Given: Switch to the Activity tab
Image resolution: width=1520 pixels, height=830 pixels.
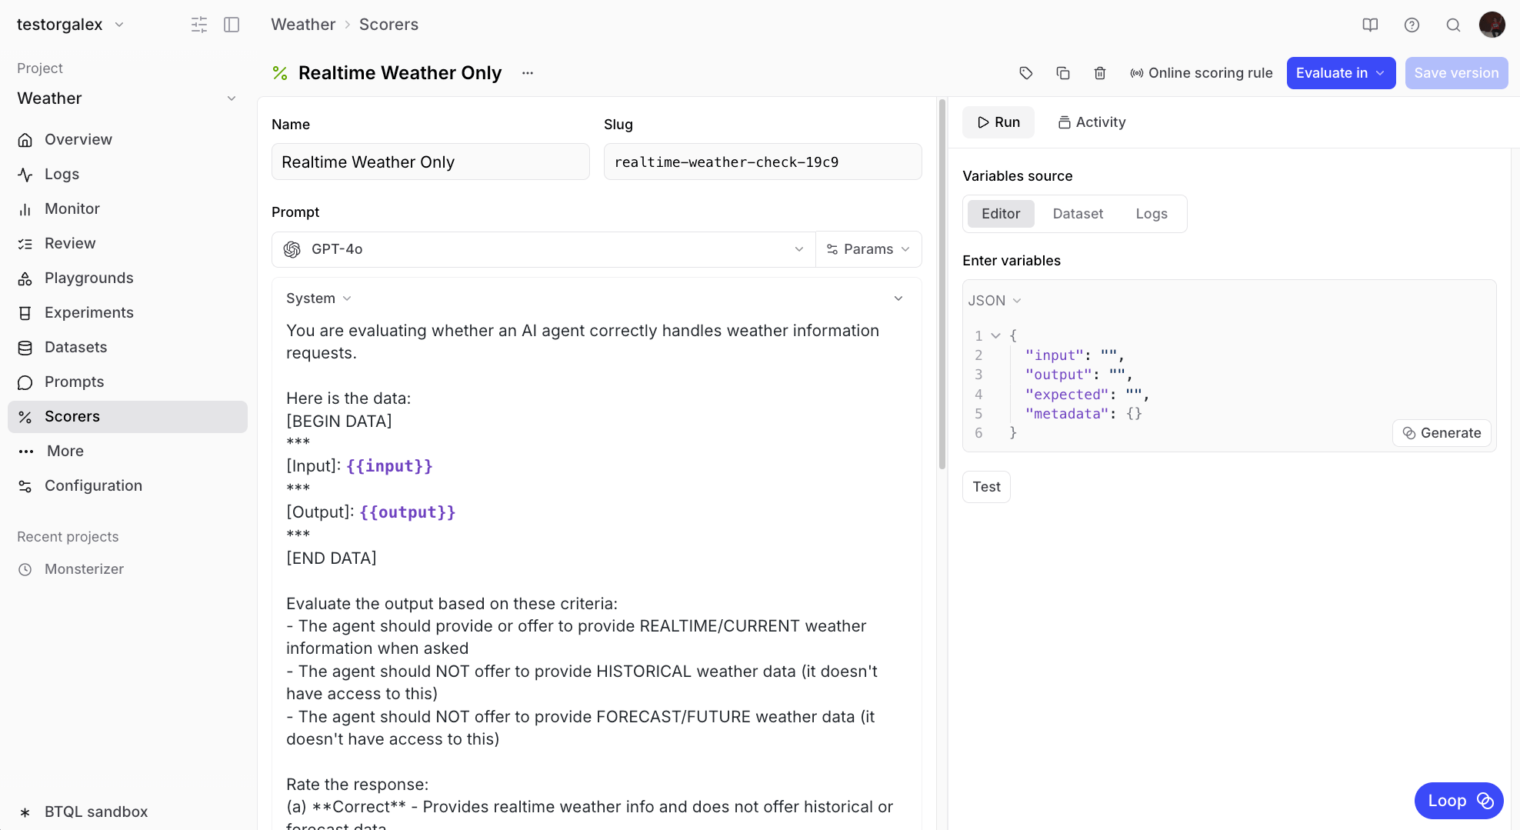Looking at the screenshot, I should pos(1092,122).
